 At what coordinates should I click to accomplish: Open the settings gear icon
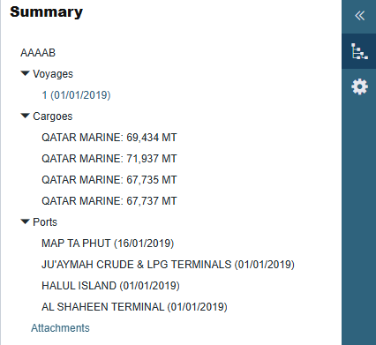359,86
